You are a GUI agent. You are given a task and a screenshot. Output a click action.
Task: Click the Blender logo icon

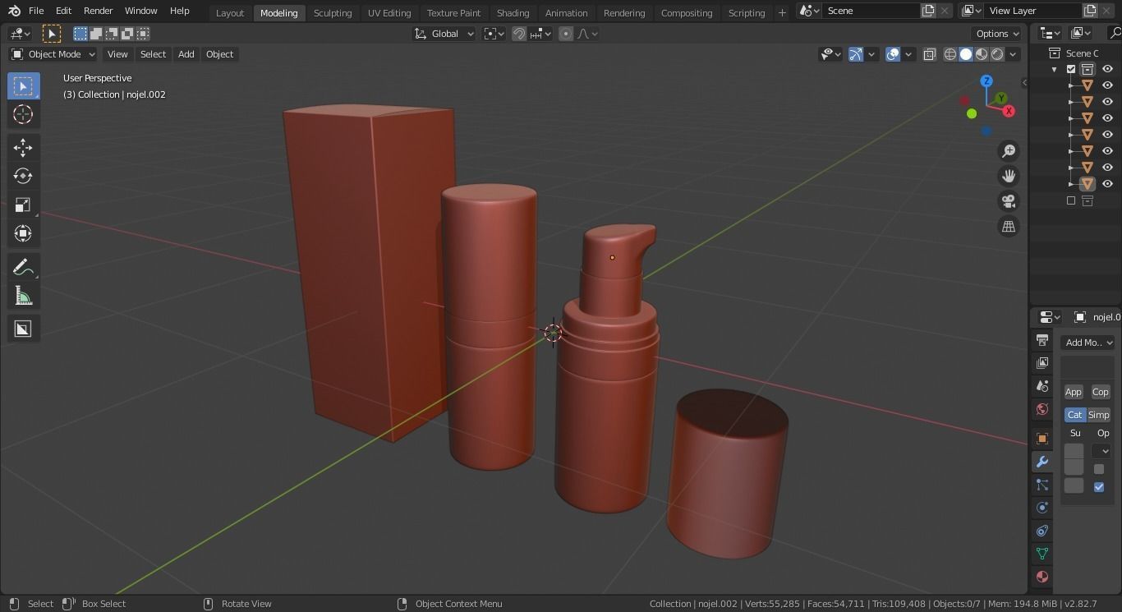14,11
